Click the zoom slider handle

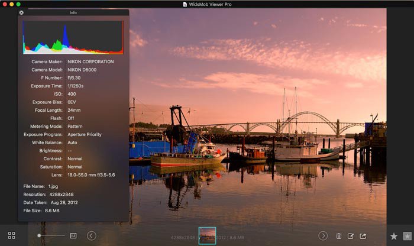click(40, 235)
